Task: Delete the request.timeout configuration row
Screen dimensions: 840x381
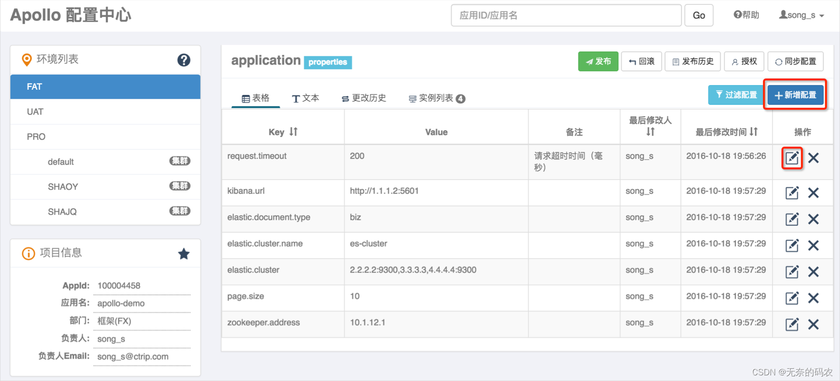Action: [814, 158]
